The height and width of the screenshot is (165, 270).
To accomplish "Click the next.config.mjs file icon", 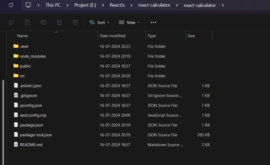I will click(x=16, y=115).
